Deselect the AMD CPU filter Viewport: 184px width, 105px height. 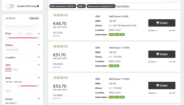pos(8,70)
